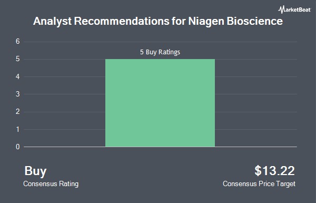This screenshot has width=316, height=203.
Task: Click the $13.22 price target value
Action: coord(274,171)
